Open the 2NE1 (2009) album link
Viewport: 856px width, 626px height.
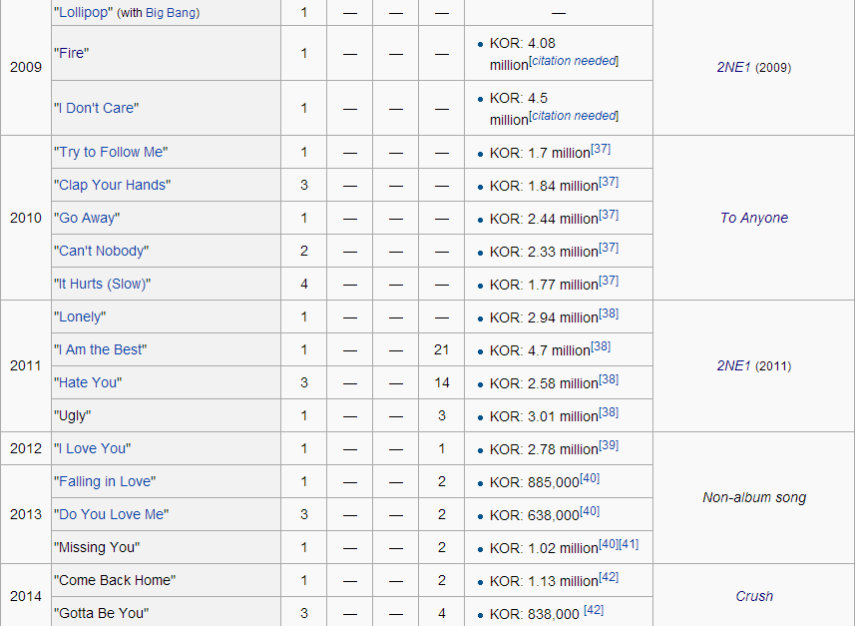click(733, 67)
